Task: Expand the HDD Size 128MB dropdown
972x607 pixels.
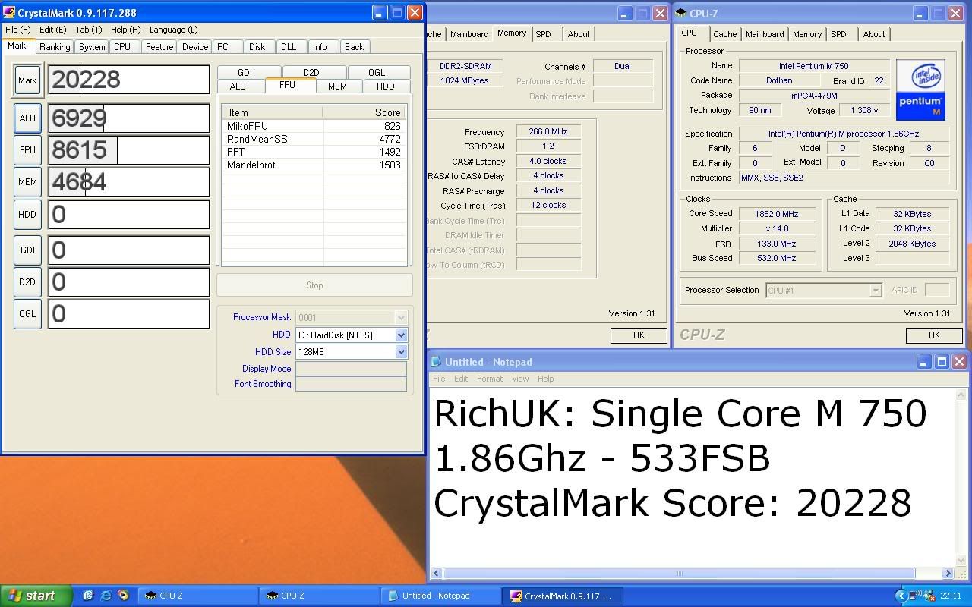Action: pos(401,352)
